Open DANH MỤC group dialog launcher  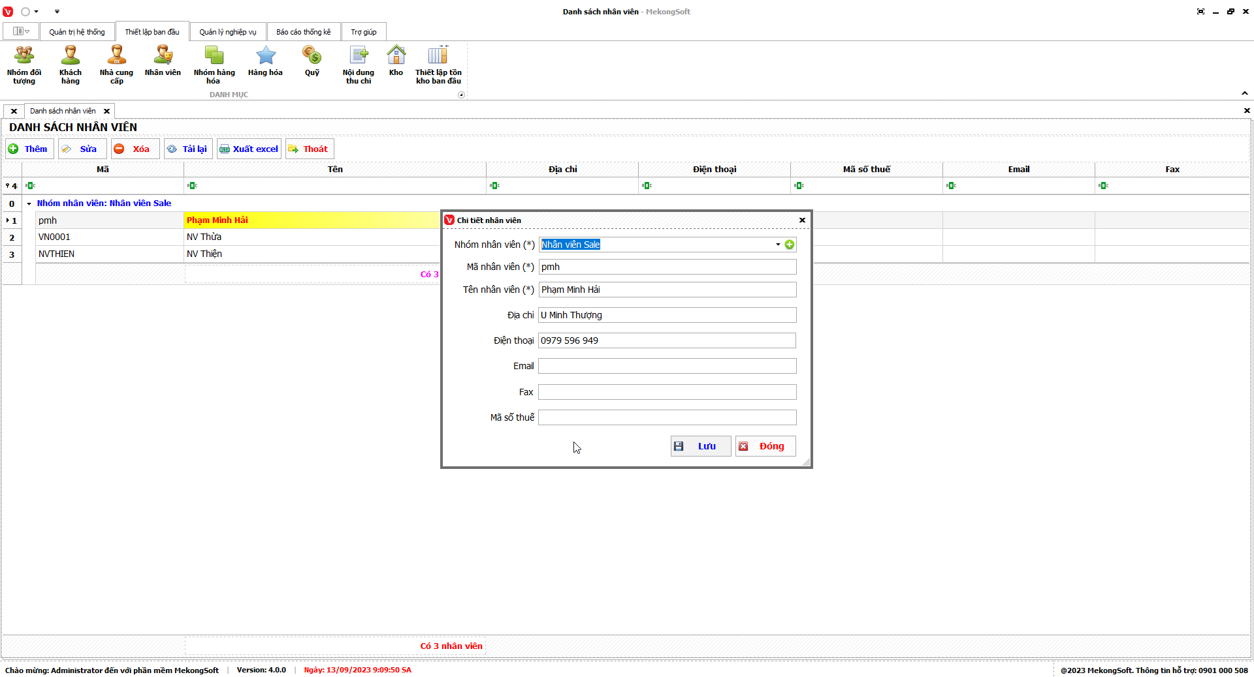coord(461,95)
